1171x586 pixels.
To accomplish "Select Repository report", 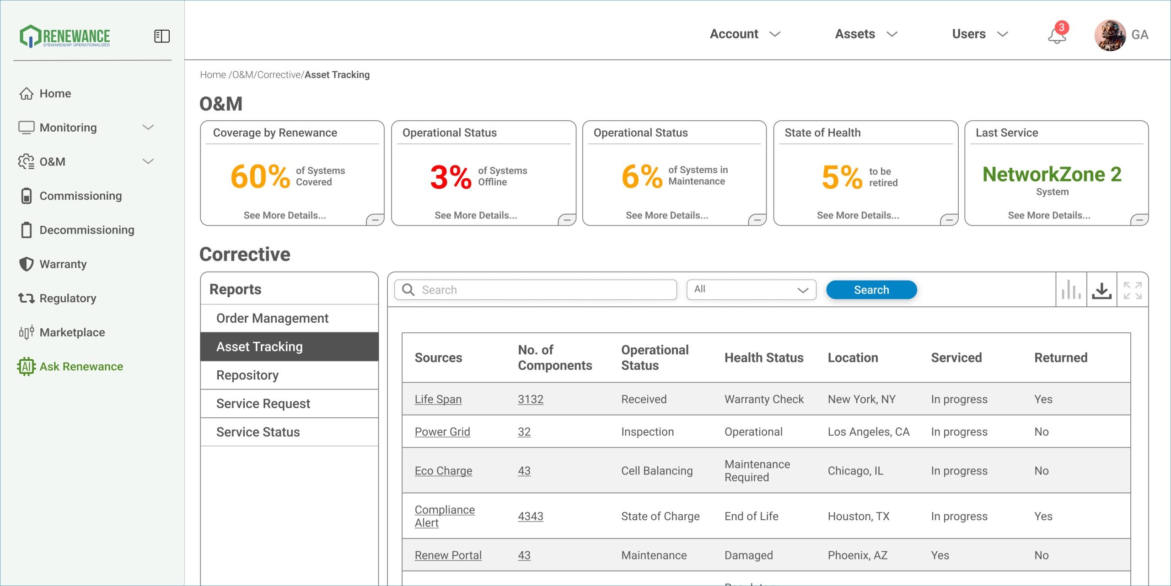I will [290, 375].
